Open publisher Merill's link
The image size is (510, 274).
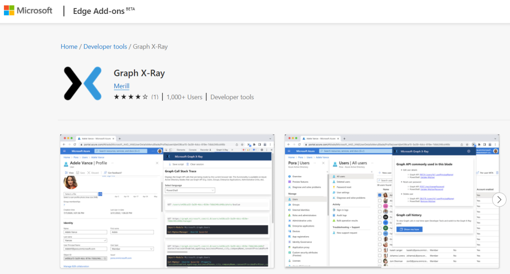coord(122,86)
